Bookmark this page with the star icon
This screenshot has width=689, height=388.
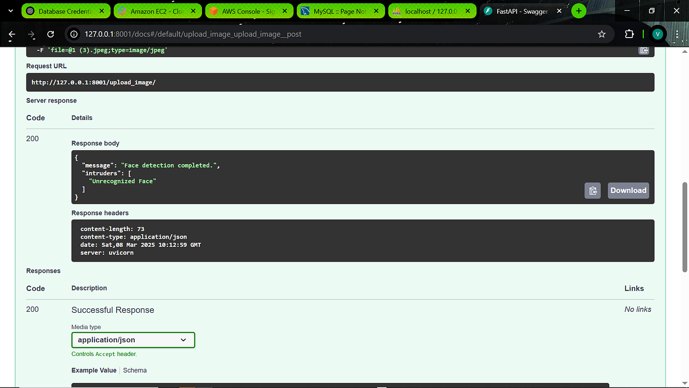(602, 34)
